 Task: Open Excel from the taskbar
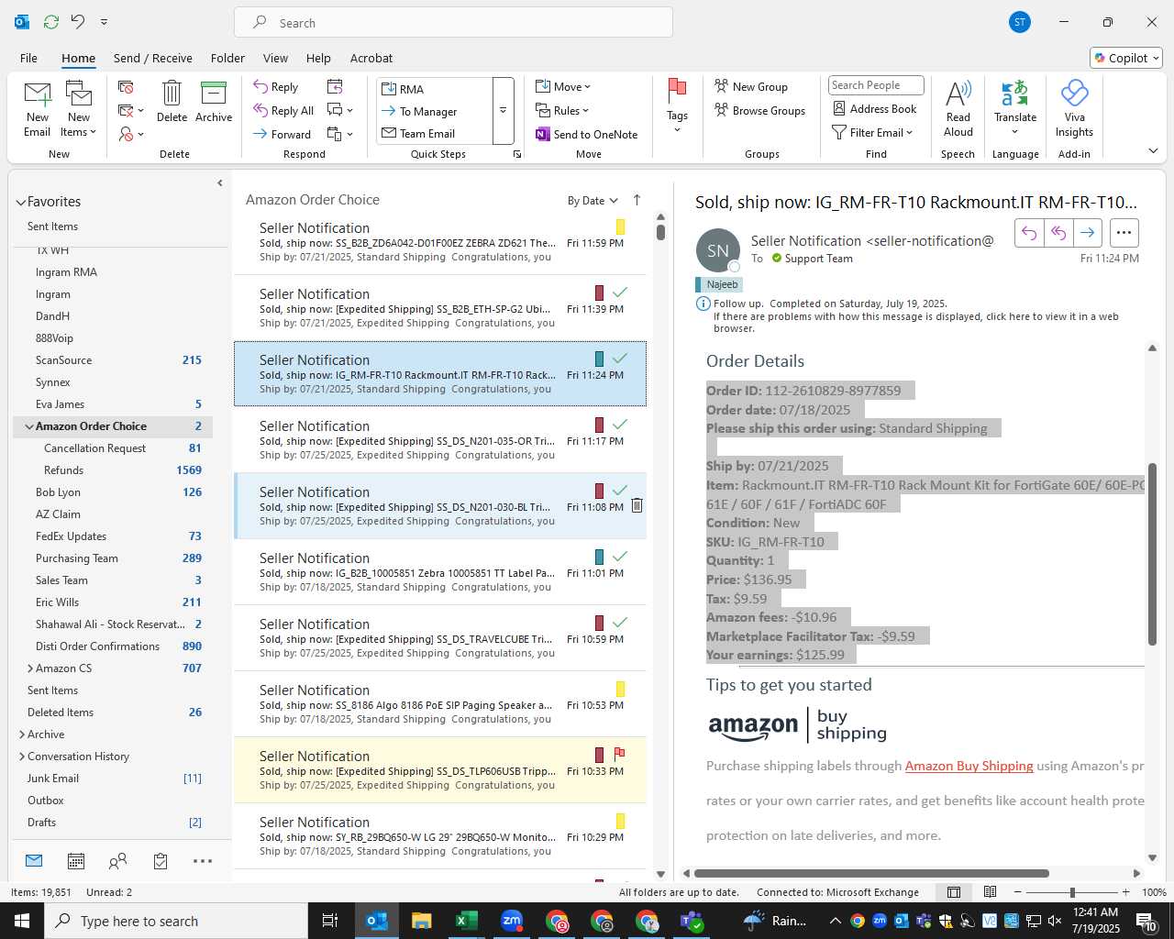pos(466,921)
